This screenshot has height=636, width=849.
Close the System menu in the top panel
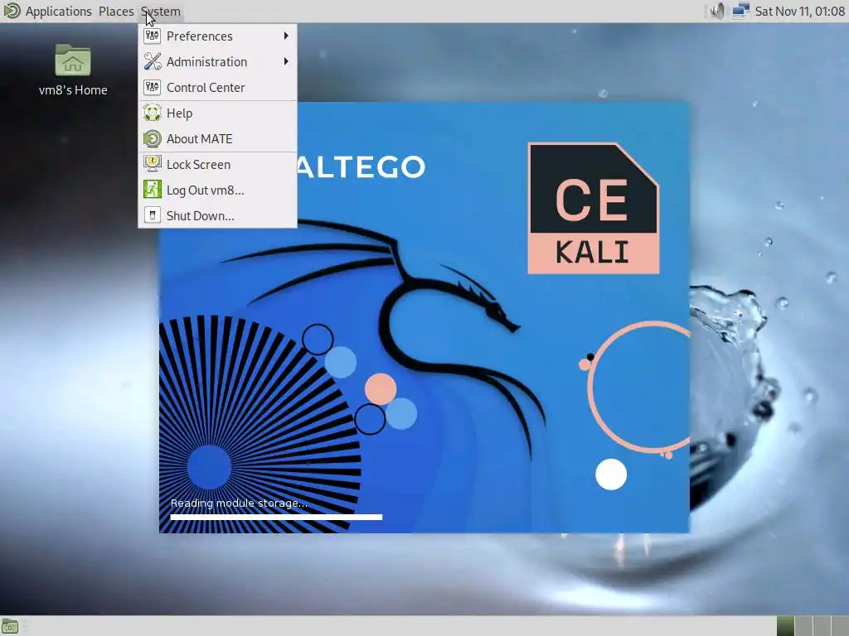pyautogui.click(x=161, y=12)
